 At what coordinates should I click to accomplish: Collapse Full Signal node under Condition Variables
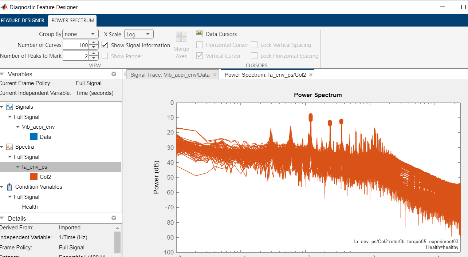(x=10, y=197)
